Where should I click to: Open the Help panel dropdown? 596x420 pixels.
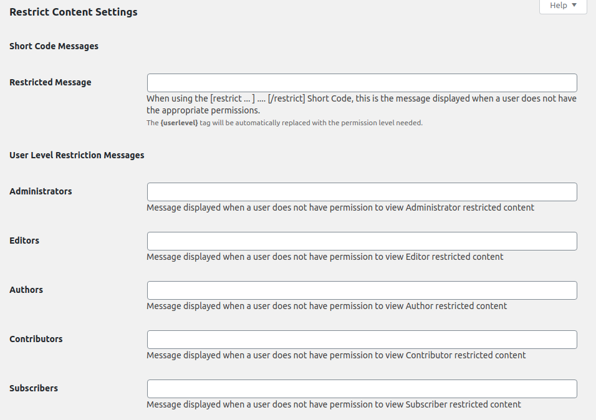point(562,6)
